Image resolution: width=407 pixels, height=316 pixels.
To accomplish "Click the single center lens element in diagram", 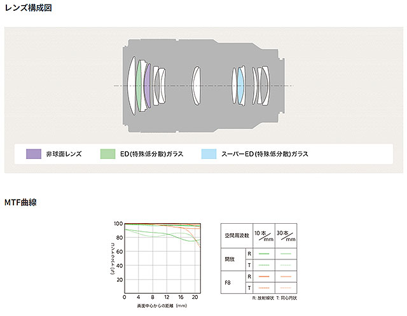I will point(197,85).
